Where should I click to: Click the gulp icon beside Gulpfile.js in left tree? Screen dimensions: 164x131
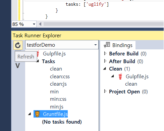[x=38, y=53]
